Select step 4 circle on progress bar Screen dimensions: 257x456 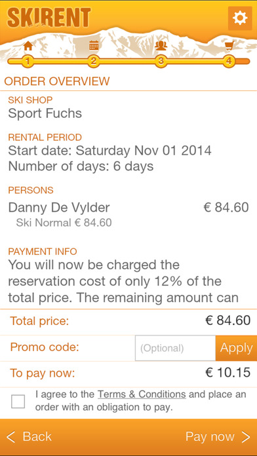[229, 62]
